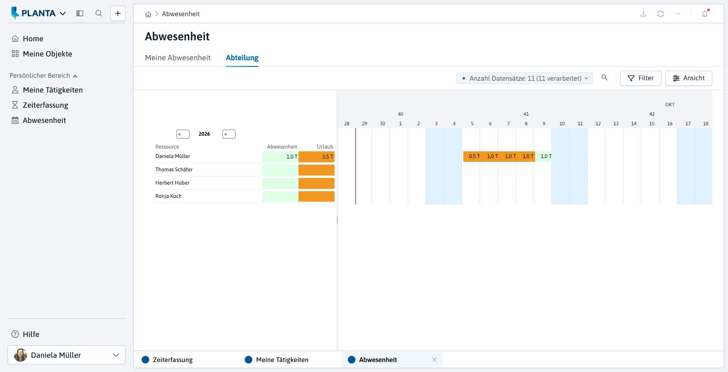
Task: Click the home breadcrumb icon
Action: tap(148, 14)
